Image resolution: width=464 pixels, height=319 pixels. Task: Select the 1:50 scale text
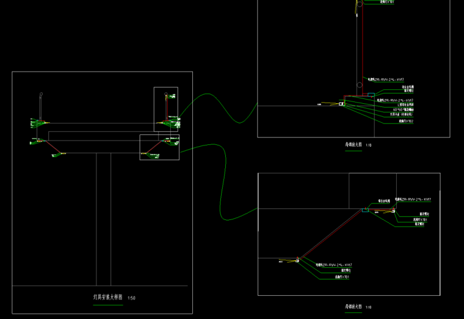pos(131,298)
